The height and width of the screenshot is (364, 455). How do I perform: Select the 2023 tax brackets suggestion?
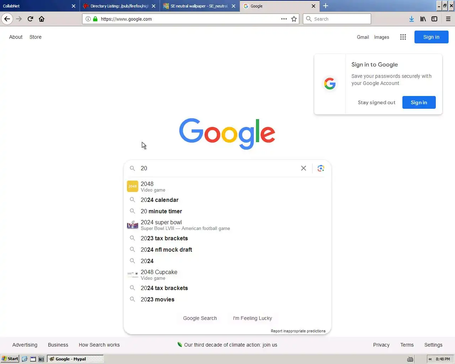[x=227, y=238]
